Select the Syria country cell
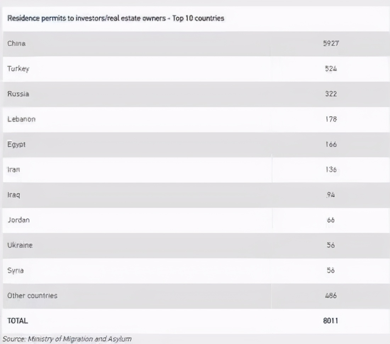This screenshot has width=390, height=344. click(x=16, y=271)
